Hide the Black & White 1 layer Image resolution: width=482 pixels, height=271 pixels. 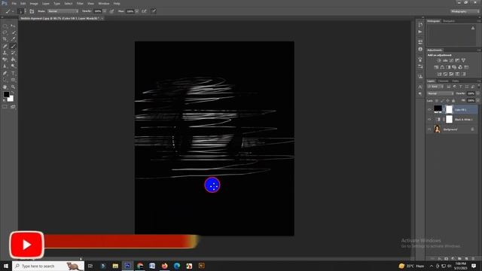(429, 120)
